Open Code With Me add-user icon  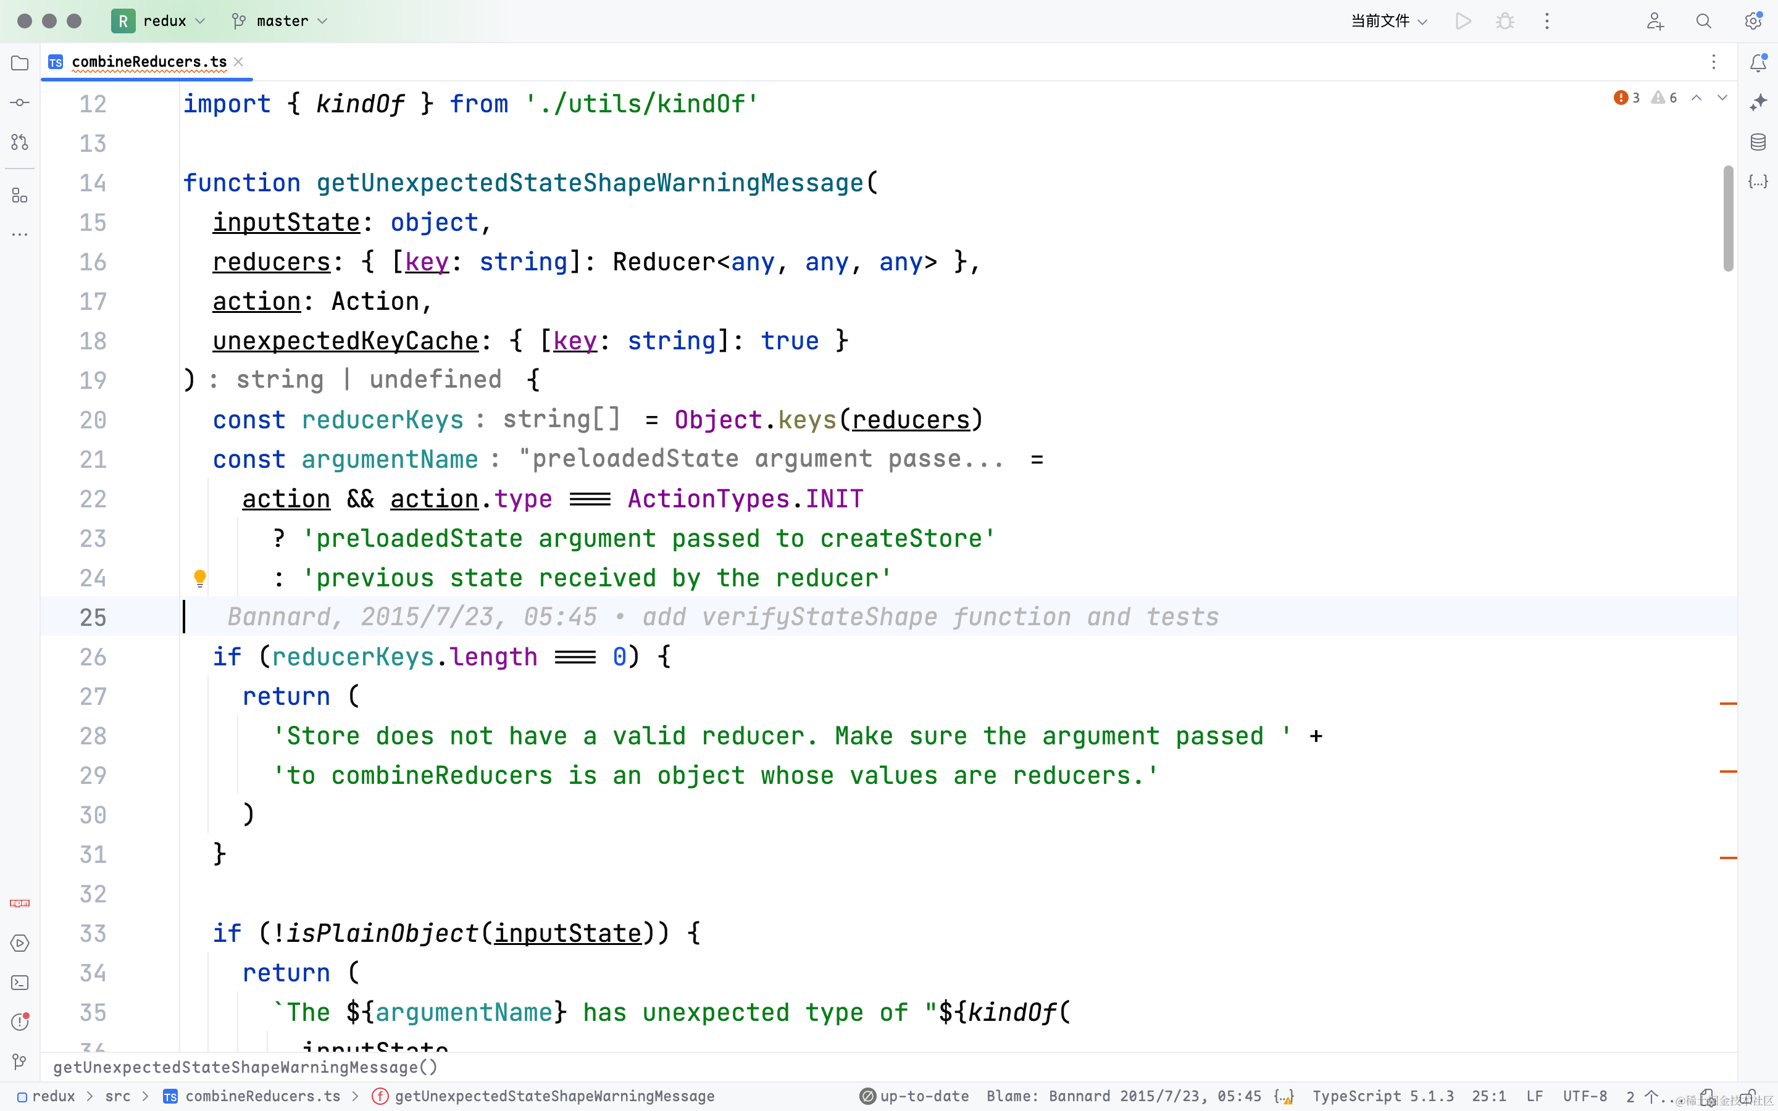1655,20
